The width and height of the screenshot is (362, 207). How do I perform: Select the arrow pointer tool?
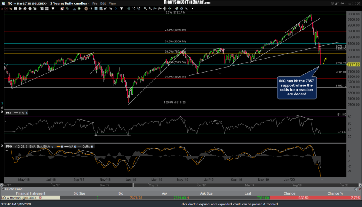click(91, 9)
